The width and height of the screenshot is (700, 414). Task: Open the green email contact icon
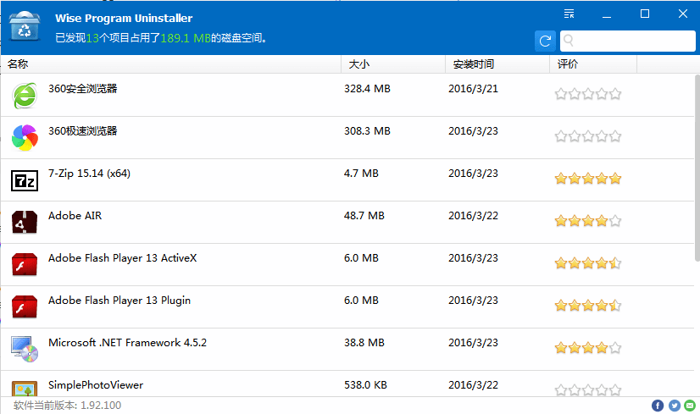690,406
